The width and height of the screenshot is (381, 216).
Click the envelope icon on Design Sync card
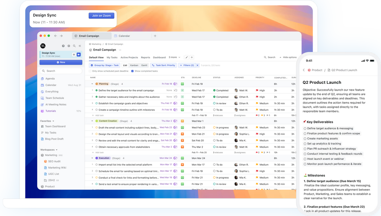[x=74, y=54]
